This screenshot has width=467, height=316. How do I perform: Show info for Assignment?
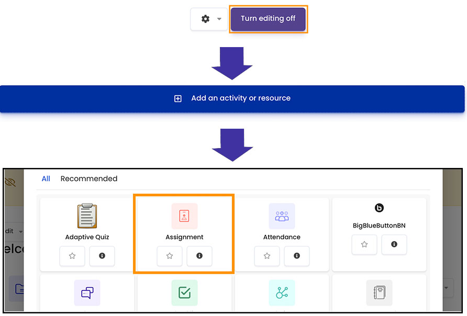click(199, 256)
